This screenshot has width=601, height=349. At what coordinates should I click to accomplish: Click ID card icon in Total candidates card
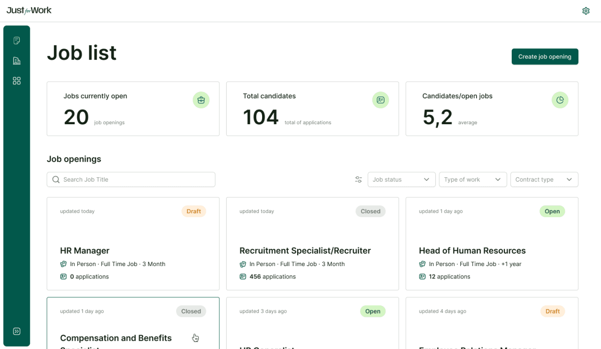pyautogui.click(x=381, y=100)
